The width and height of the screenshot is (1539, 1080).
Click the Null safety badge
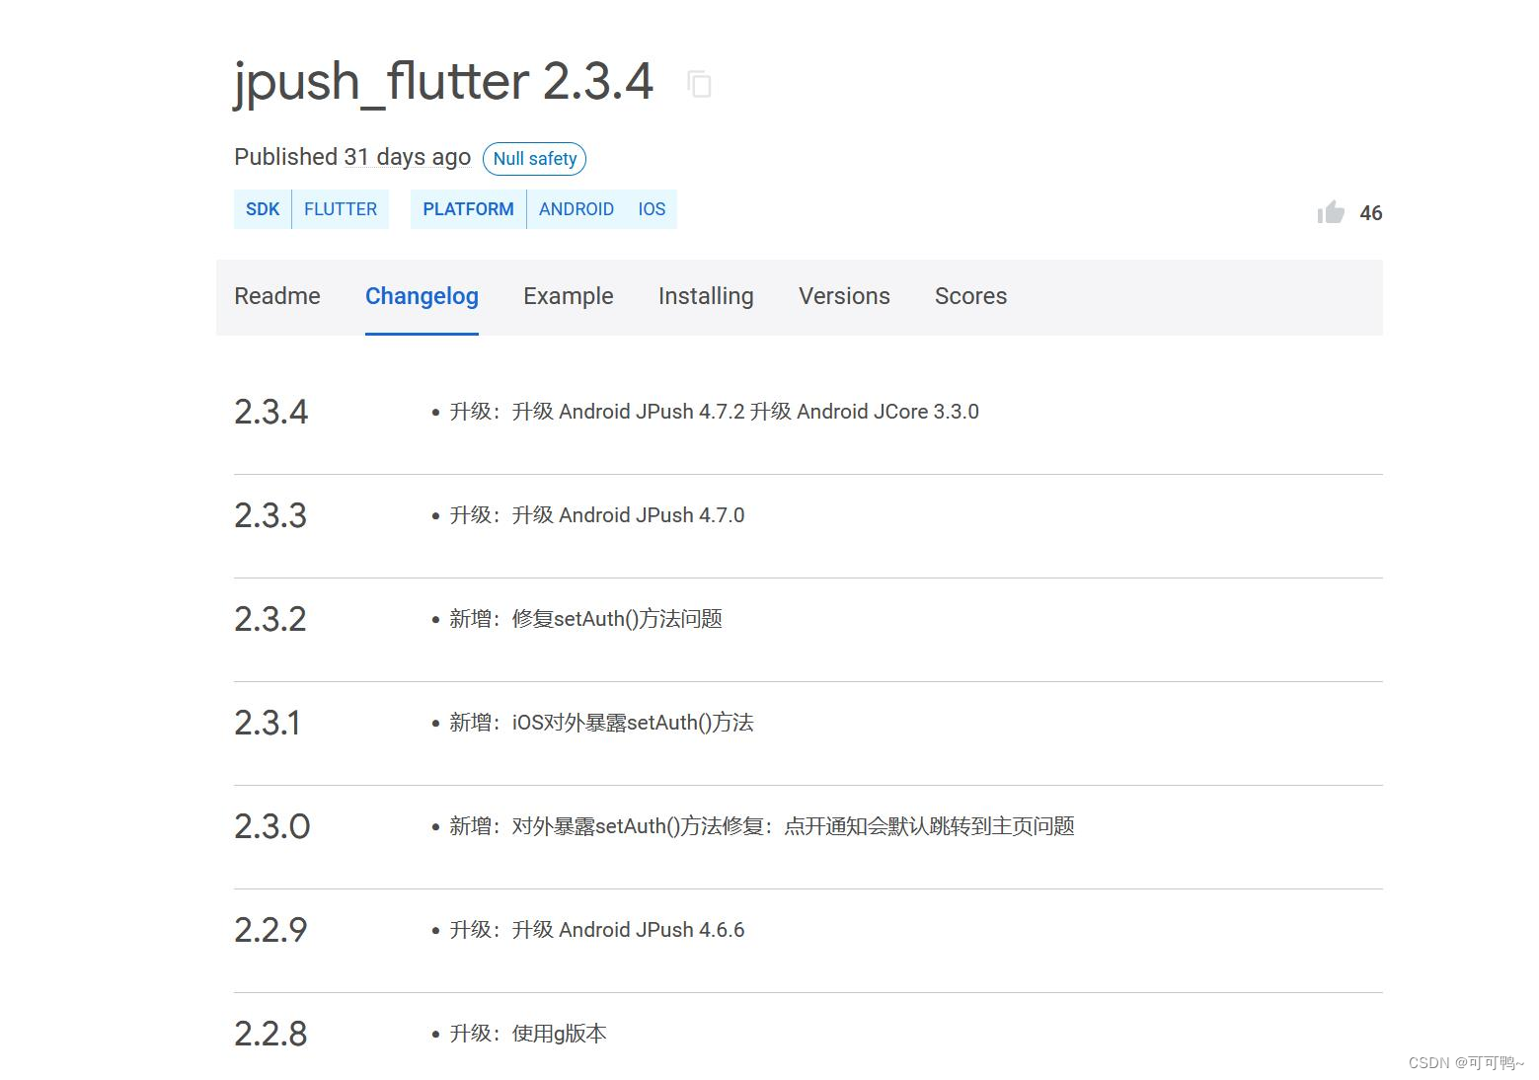(x=534, y=159)
